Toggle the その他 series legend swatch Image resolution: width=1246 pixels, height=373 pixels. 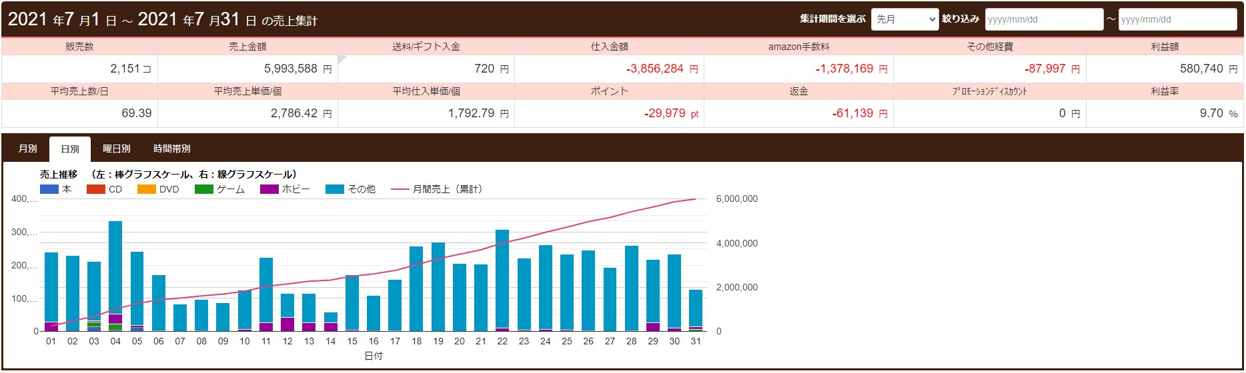334,189
